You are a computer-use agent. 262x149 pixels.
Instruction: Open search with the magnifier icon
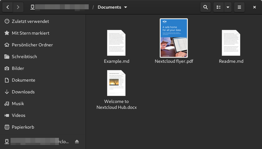tap(206, 7)
